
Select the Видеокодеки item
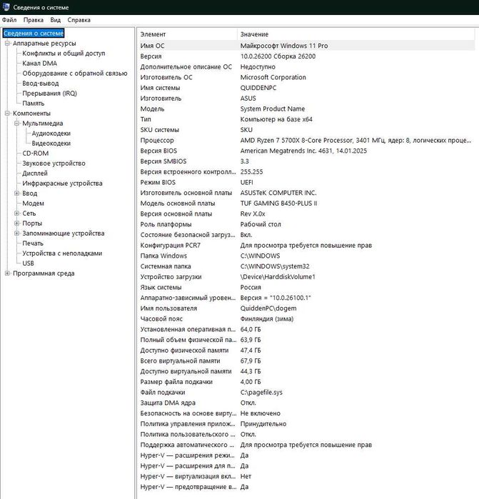click(51, 143)
